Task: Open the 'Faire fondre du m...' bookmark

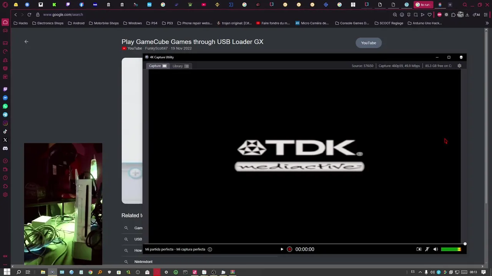Action: tap(273, 23)
